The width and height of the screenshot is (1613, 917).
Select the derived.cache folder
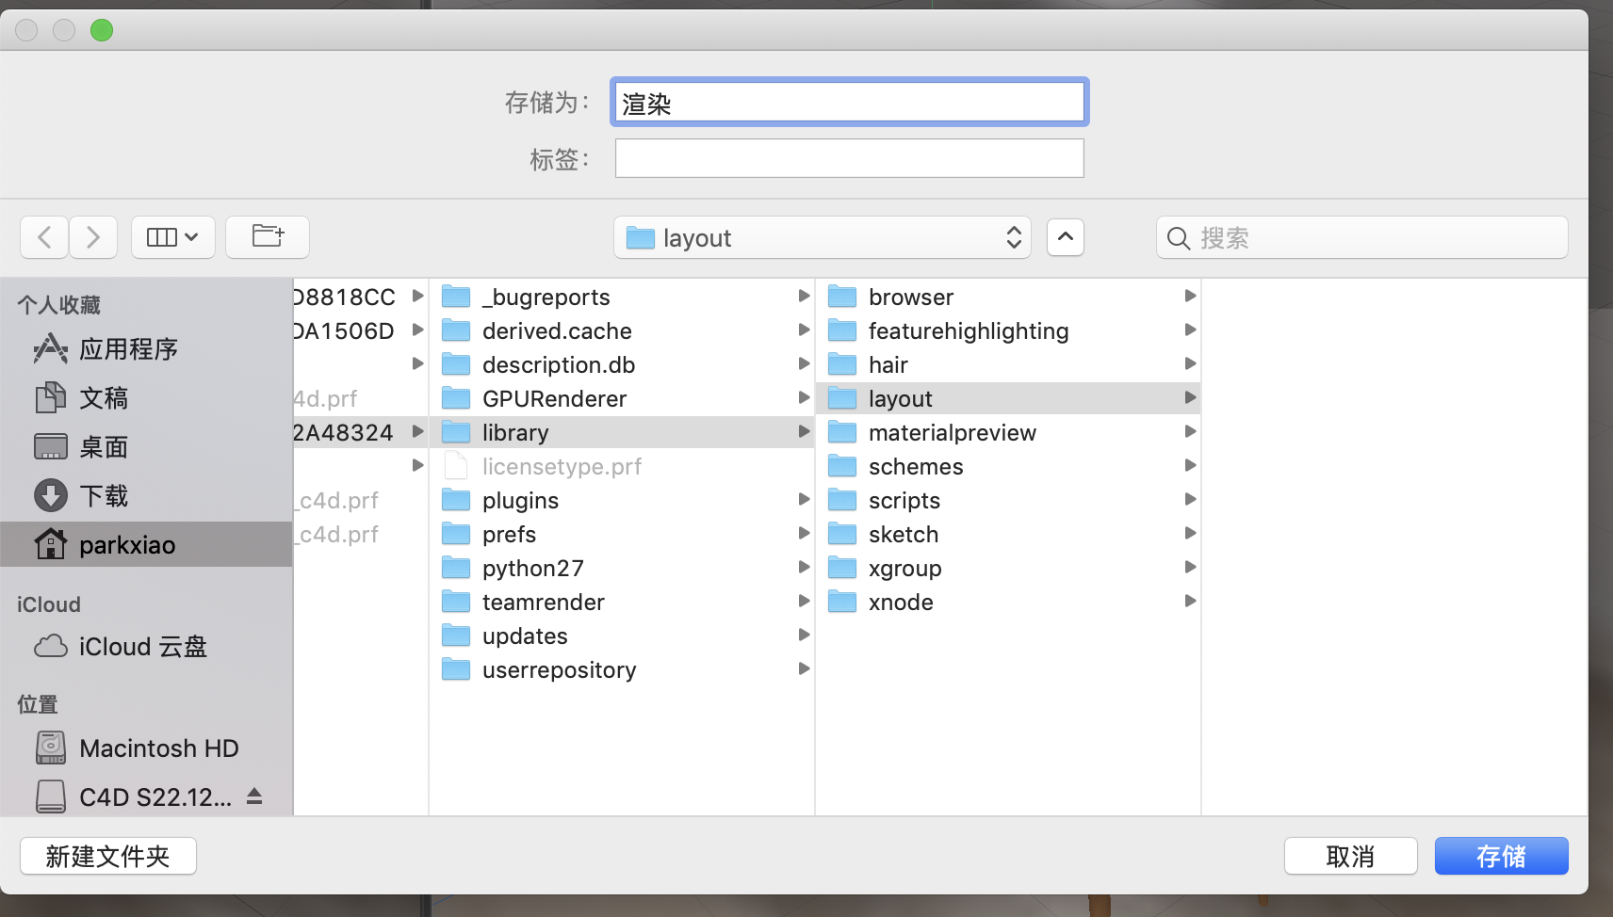click(622, 330)
